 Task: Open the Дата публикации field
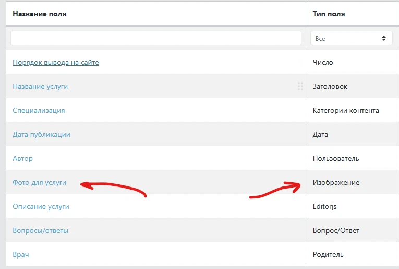click(x=41, y=134)
